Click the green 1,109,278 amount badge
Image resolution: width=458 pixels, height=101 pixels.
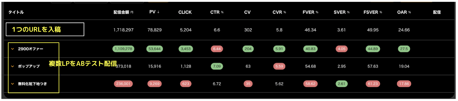point(123,49)
